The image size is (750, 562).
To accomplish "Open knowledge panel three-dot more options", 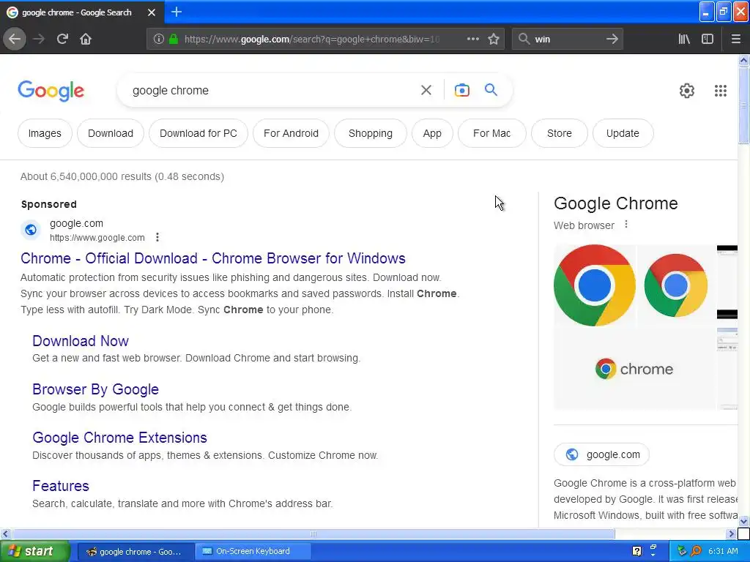I will 626,224.
